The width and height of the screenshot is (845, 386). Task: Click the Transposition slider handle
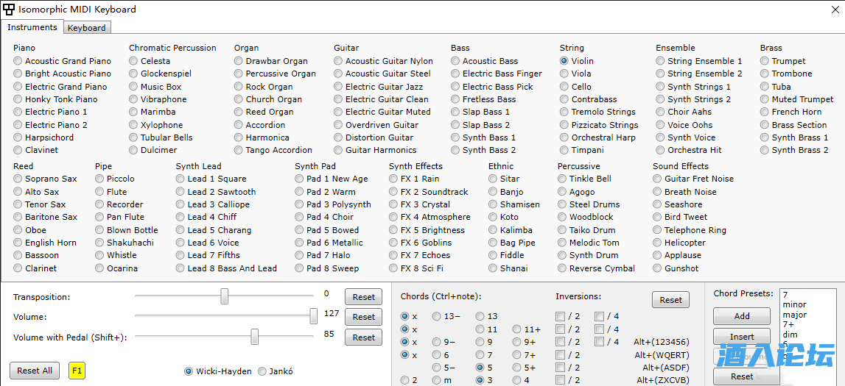click(225, 296)
